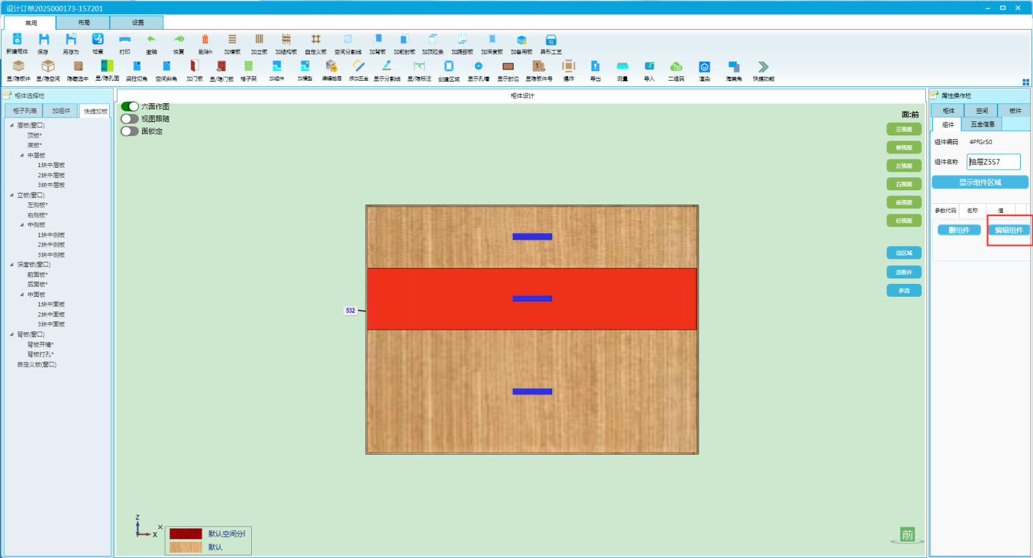Click the 532 dimension label
The image size is (1033, 558).
pos(351,310)
